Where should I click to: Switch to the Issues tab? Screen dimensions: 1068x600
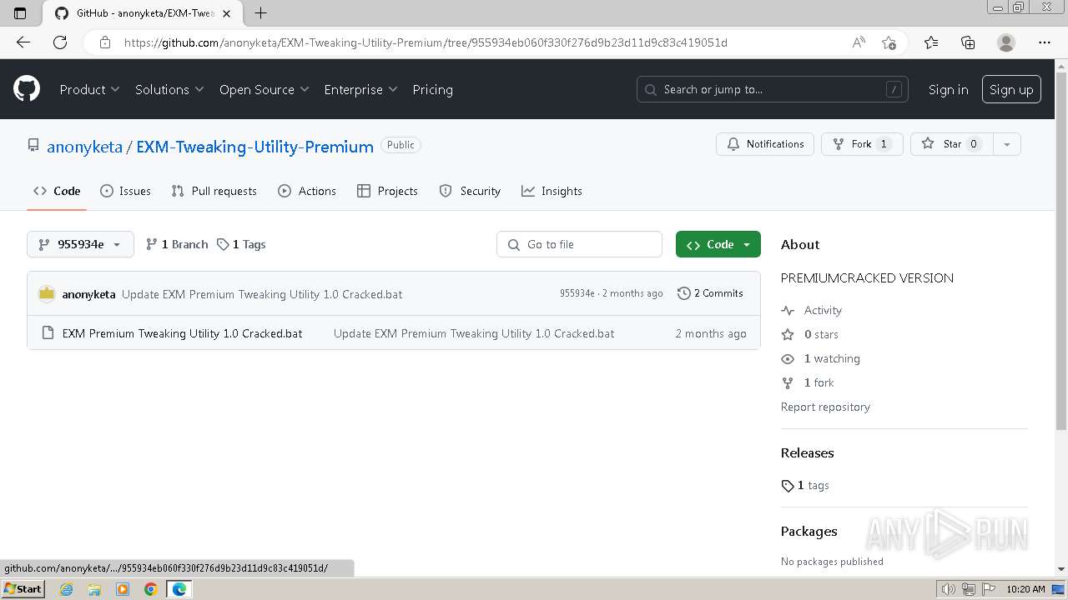[125, 191]
